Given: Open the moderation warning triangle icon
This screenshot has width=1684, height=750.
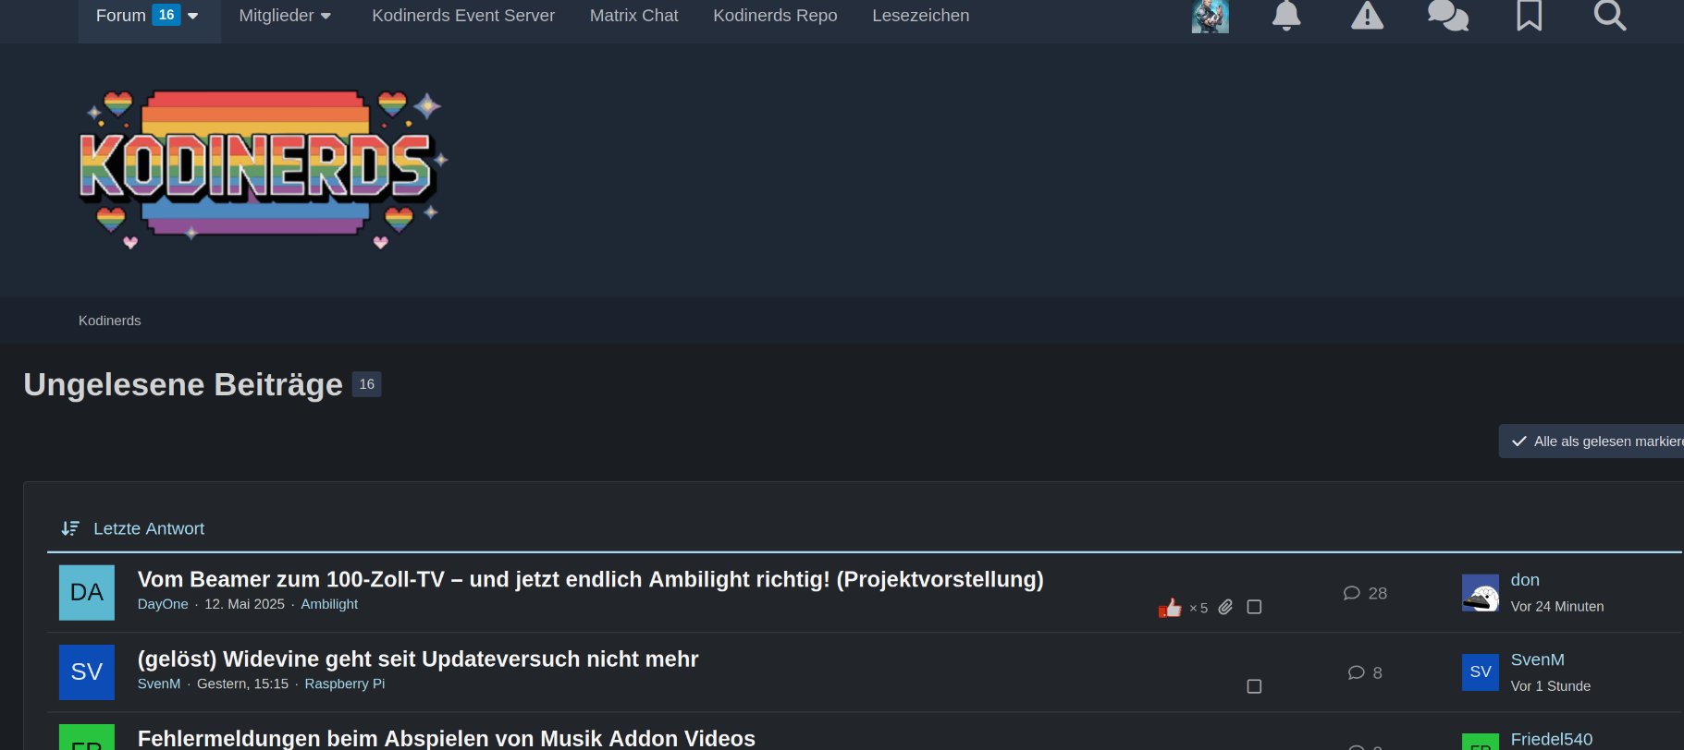Looking at the screenshot, I should click(1367, 16).
